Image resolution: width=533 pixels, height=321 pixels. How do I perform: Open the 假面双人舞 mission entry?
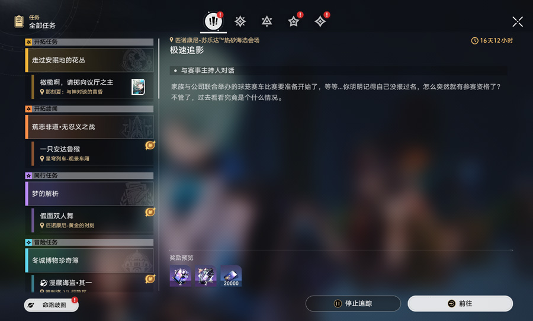(x=92, y=220)
